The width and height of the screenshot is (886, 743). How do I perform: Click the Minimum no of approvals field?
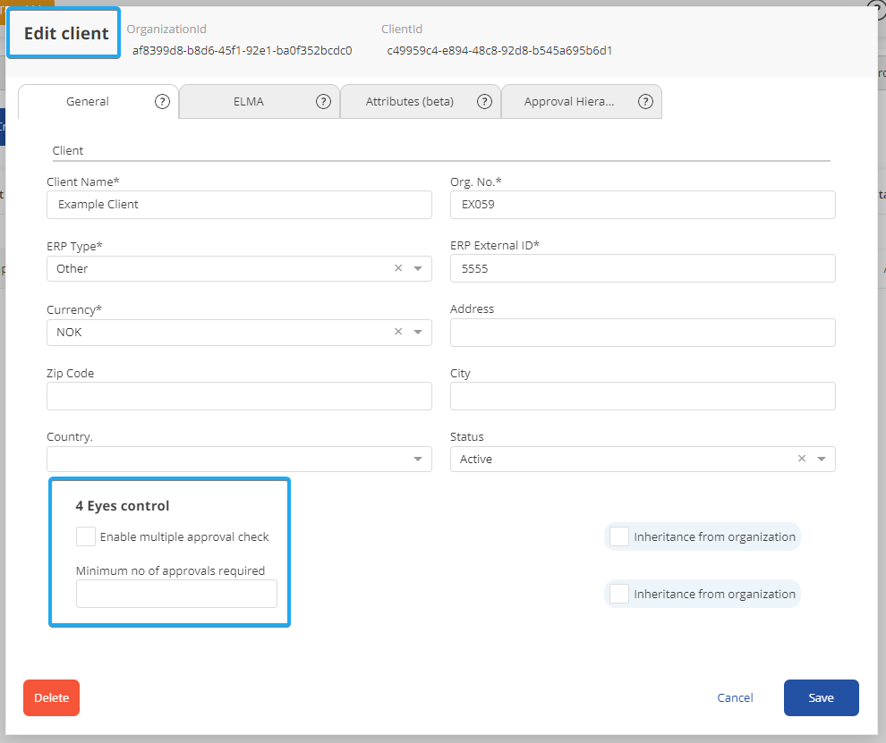(176, 594)
